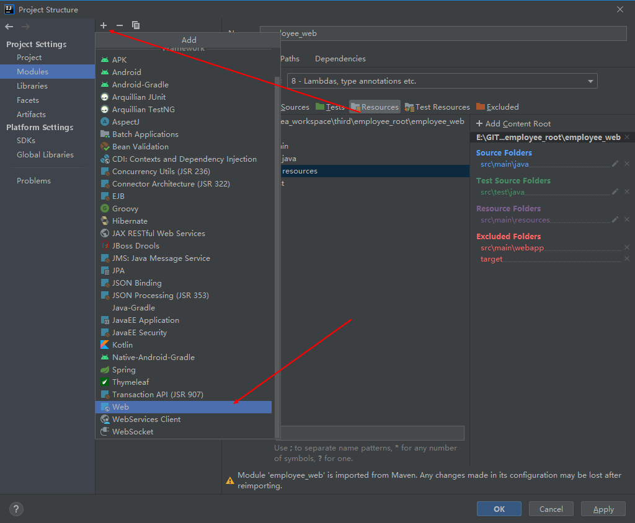Remove src\test\java test source folder
Viewport: 635px width, 523px height.
click(x=627, y=191)
